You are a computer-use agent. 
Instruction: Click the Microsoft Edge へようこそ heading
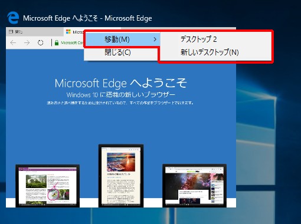click(x=120, y=83)
